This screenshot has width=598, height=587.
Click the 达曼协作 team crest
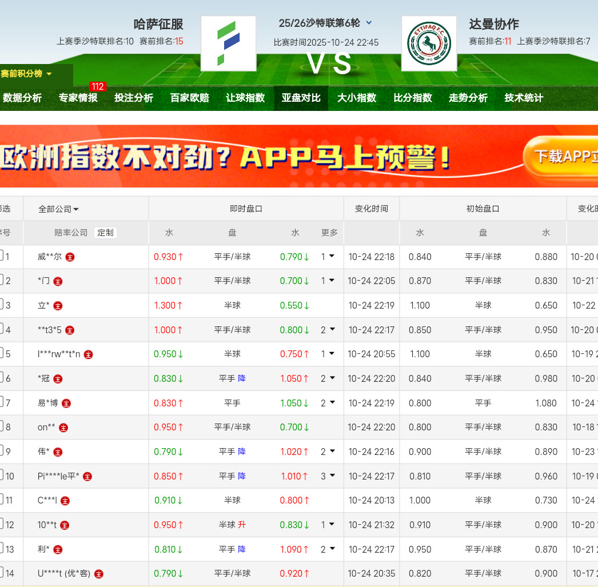[x=429, y=43]
